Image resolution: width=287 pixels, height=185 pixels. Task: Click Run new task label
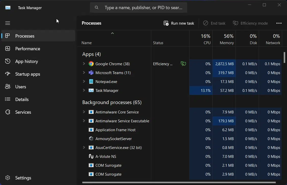pyautogui.click(x=183, y=23)
